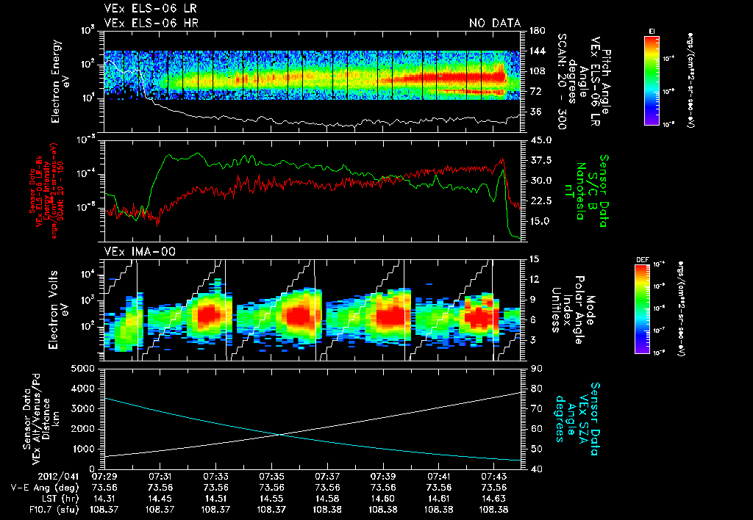
Task: Click the "NO DATA" label
Action: tap(495, 23)
